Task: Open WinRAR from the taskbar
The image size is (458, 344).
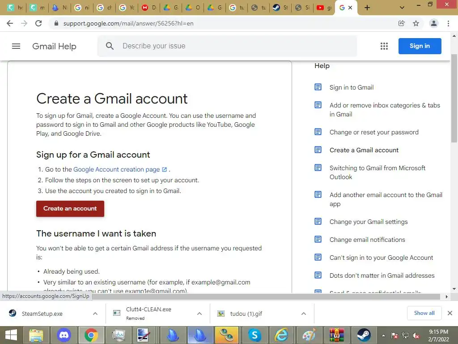Action: [336, 335]
